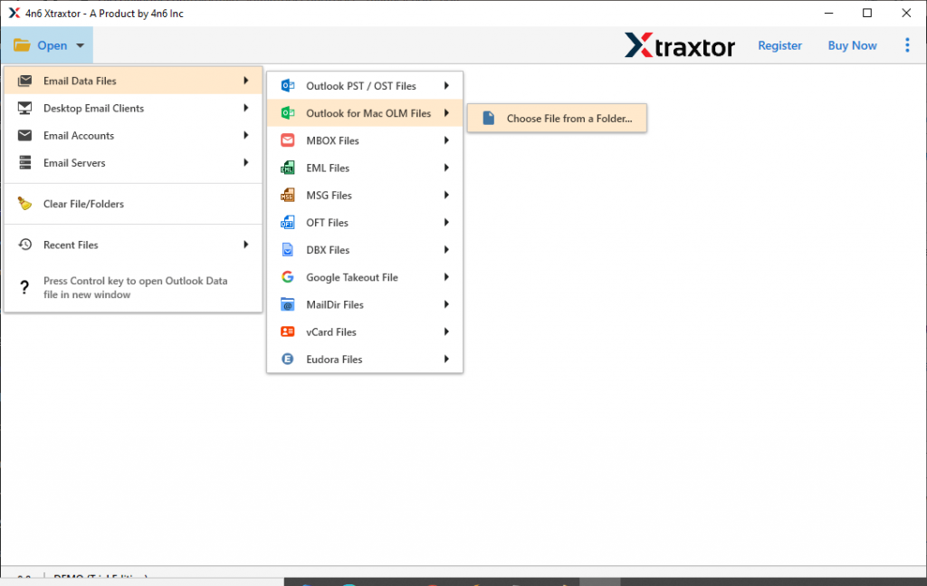Click the Clear File/Folders broom icon
The width and height of the screenshot is (927, 586).
(25, 204)
